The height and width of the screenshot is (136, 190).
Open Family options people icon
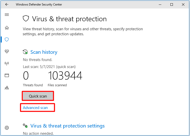coord(7,88)
